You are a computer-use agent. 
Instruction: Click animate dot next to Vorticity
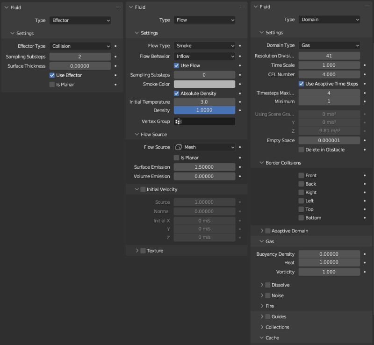click(x=365, y=272)
